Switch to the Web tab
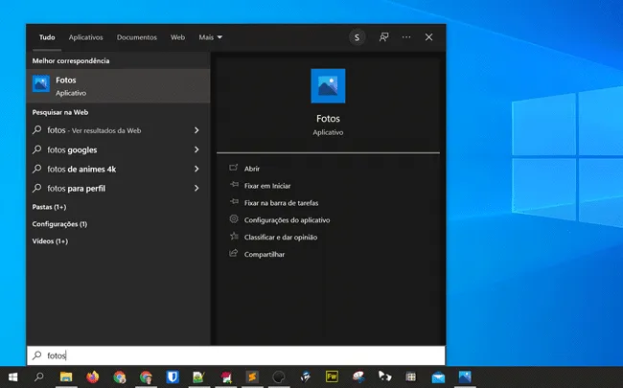The height and width of the screenshot is (388, 623). point(177,37)
